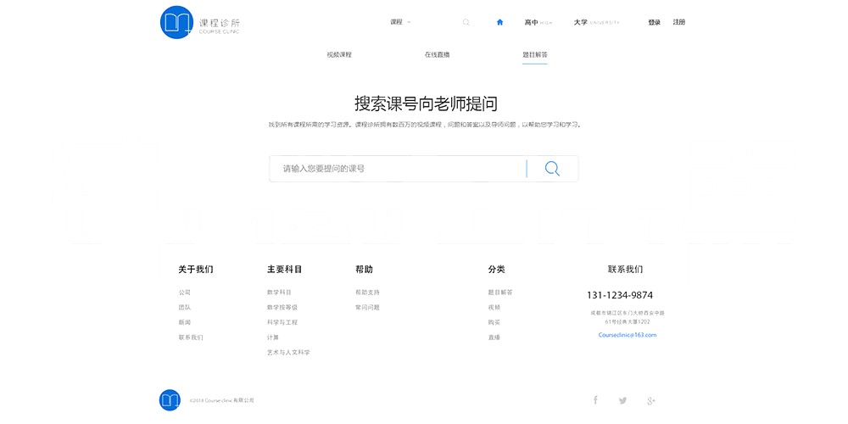This screenshot has width=848, height=424.
Task: Switch to the 在线直播 tab
Action: point(437,54)
